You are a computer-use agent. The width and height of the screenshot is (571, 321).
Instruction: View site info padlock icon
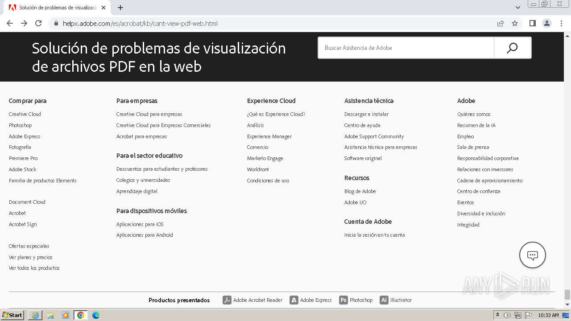coord(56,23)
